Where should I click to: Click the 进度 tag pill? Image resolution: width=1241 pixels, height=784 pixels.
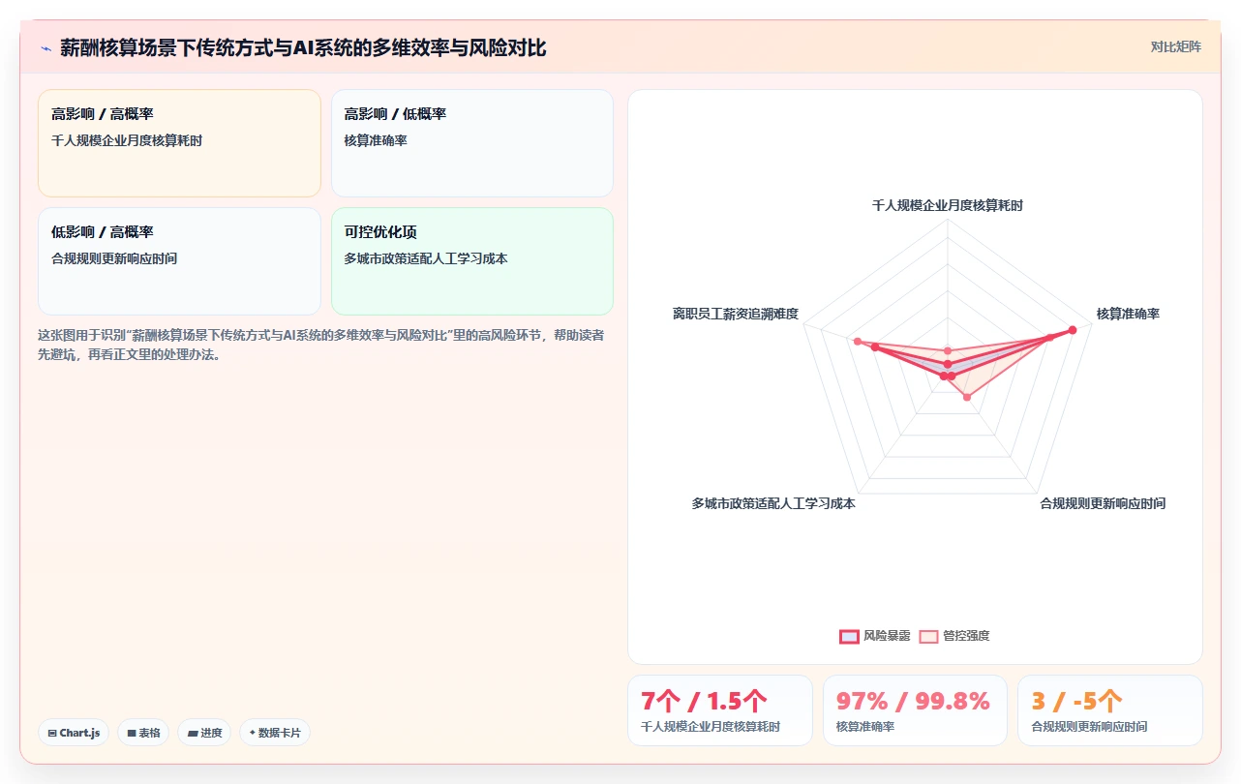(x=204, y=733)
